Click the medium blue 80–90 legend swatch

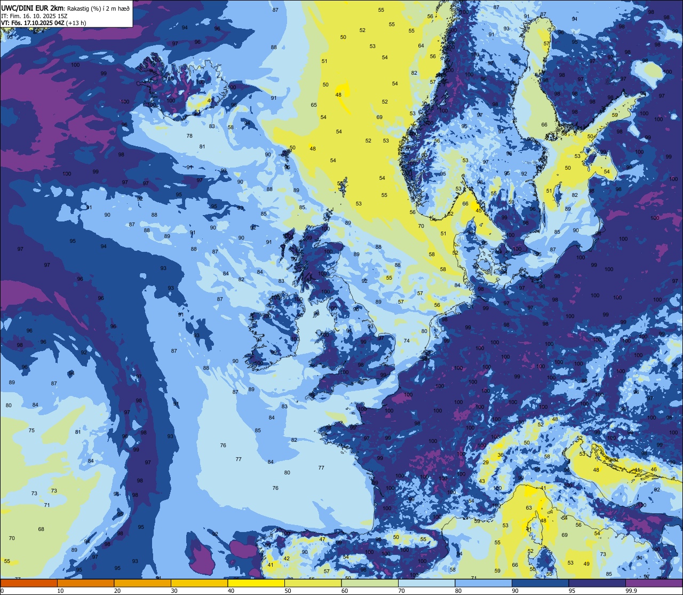pos(483,583)
